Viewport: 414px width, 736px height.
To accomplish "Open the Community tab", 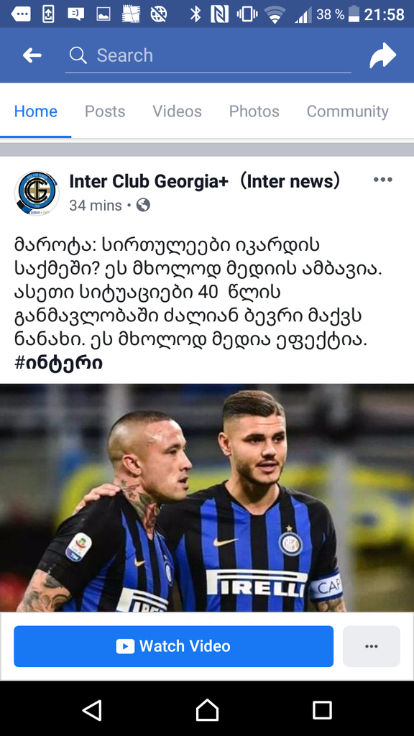I will (347, 111).
